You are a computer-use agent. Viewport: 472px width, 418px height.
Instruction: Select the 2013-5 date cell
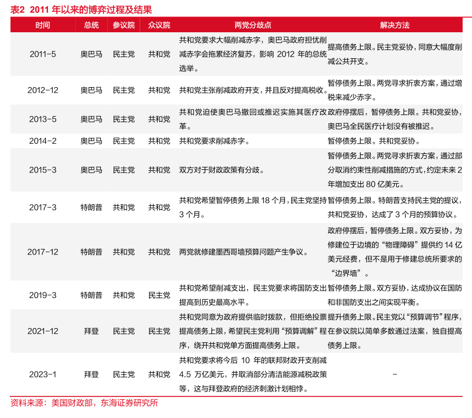pos(43,119)
